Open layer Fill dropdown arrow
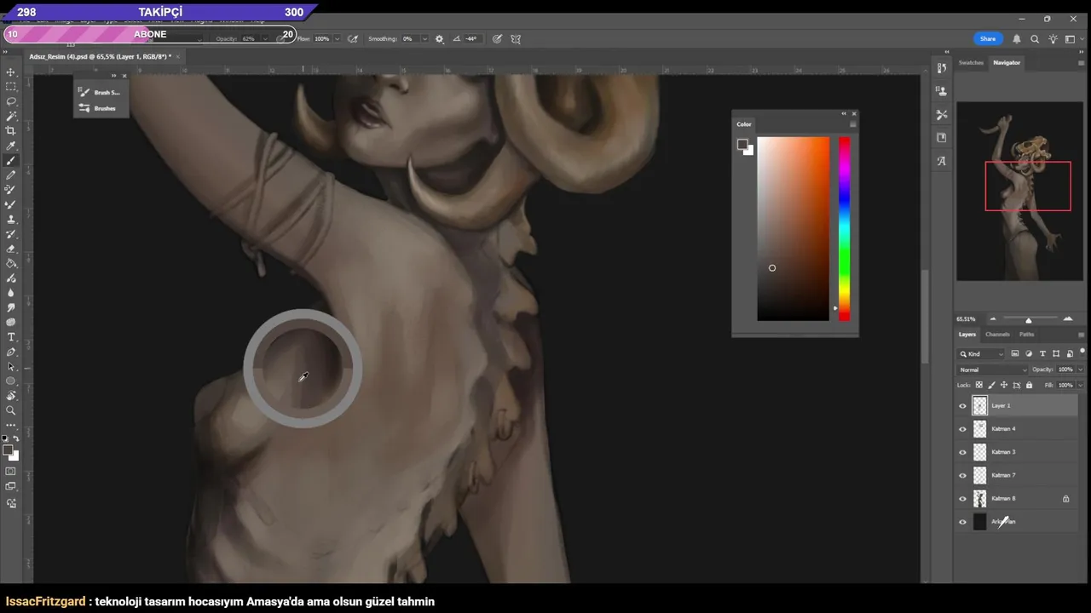The height and width of the screenshot is (613, 1091). 1080,385
